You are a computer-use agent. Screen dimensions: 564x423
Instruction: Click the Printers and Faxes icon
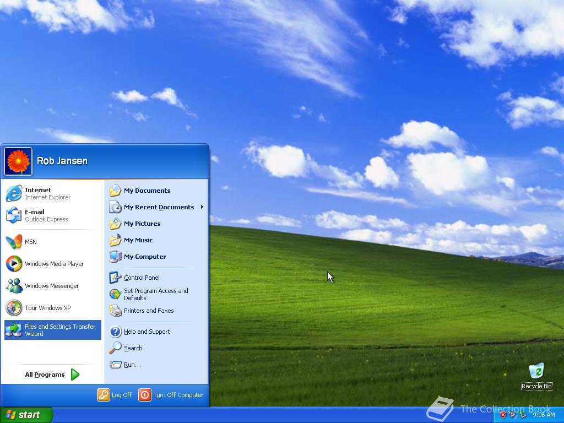116,311
